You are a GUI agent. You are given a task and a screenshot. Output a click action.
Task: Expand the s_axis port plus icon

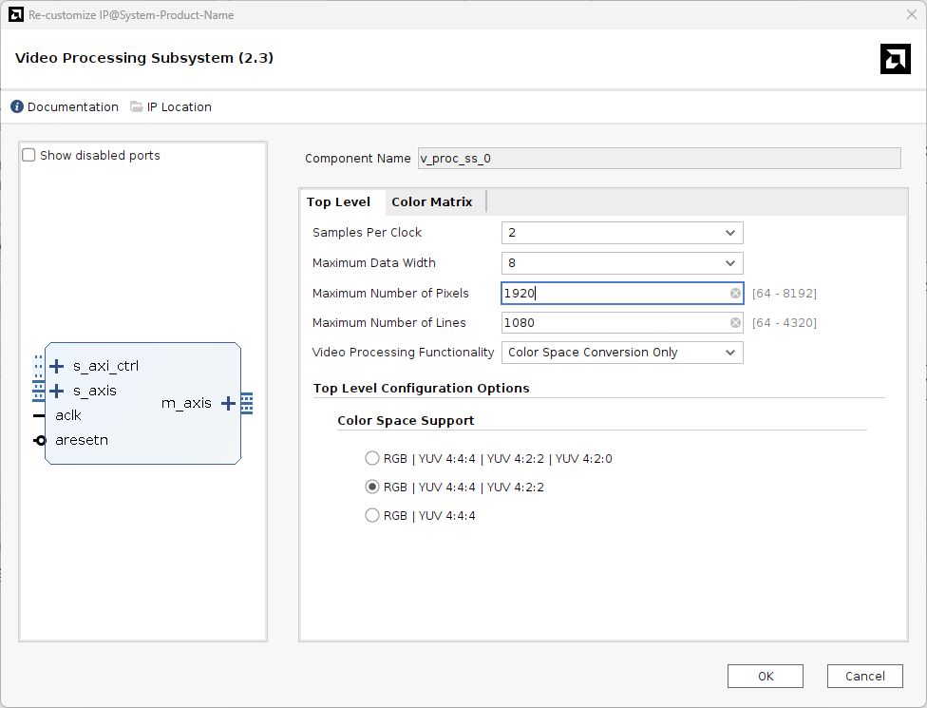pos(56,391)
